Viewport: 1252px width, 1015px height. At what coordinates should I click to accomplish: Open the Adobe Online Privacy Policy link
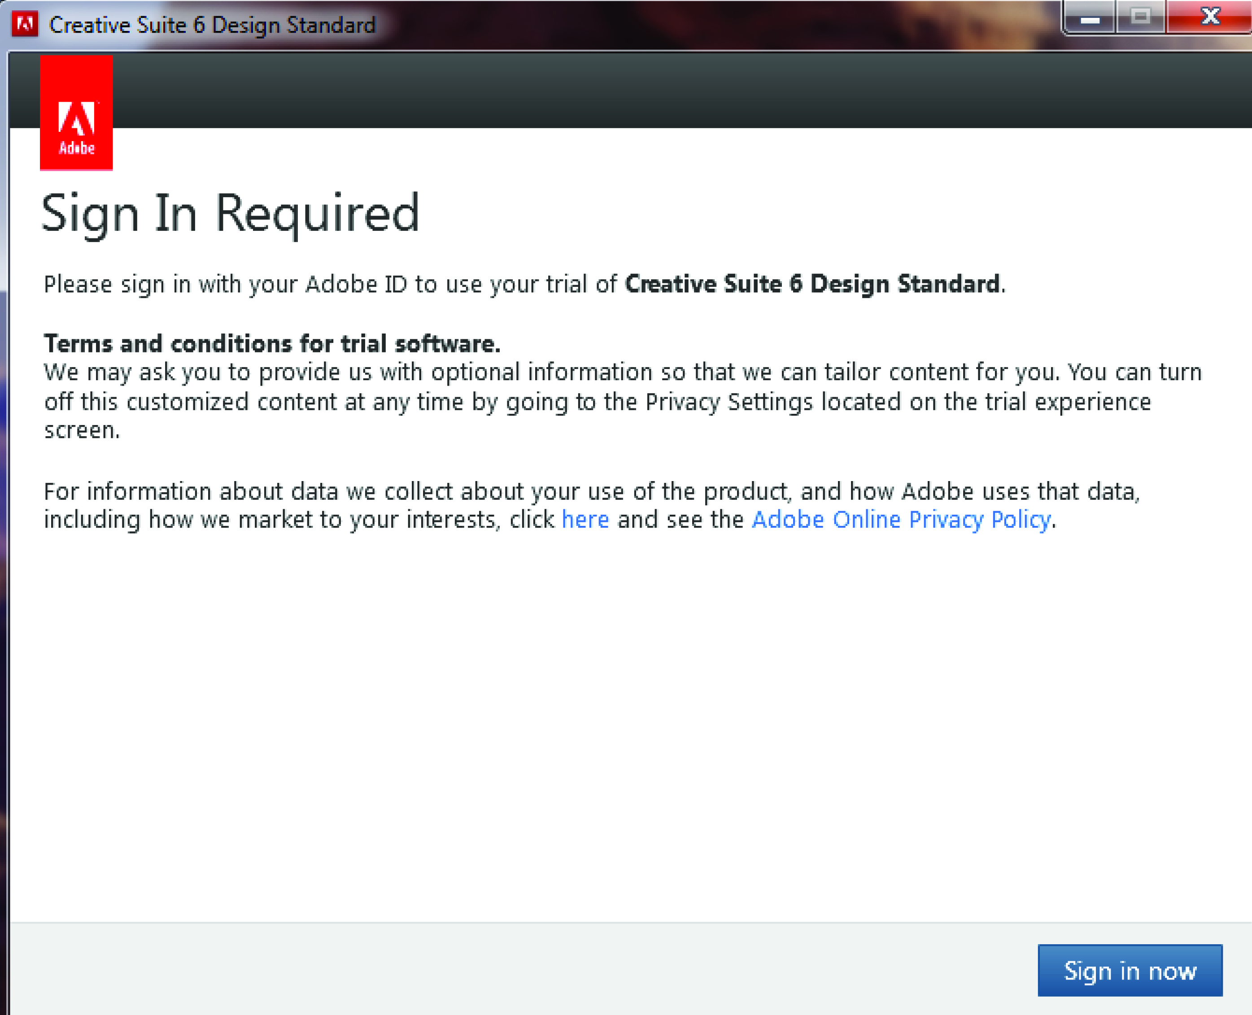[901, 520]
